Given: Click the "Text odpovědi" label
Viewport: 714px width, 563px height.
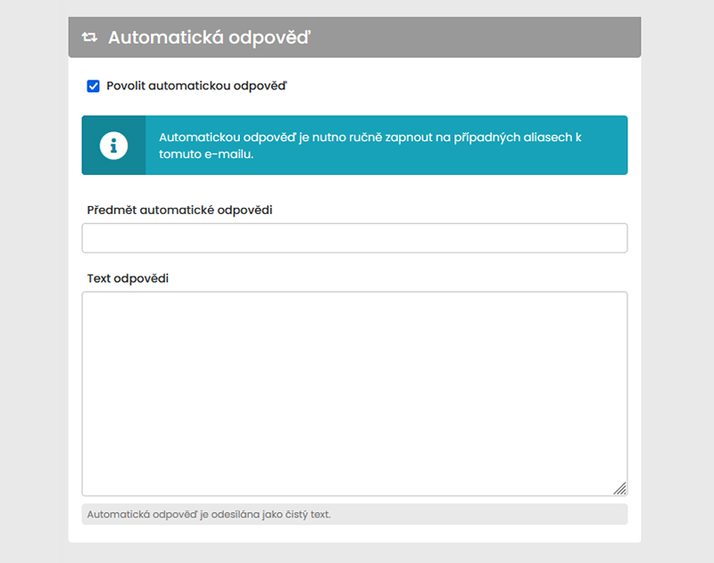Looking at the screenshot, I should tap(128, 278).
